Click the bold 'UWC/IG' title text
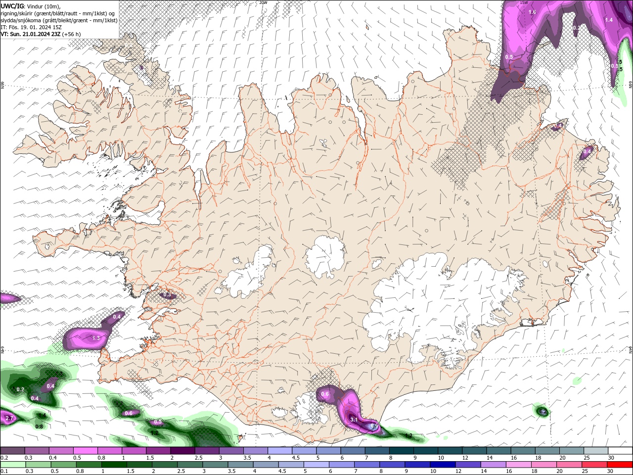The image size is (633, 475). click(12, 6)
